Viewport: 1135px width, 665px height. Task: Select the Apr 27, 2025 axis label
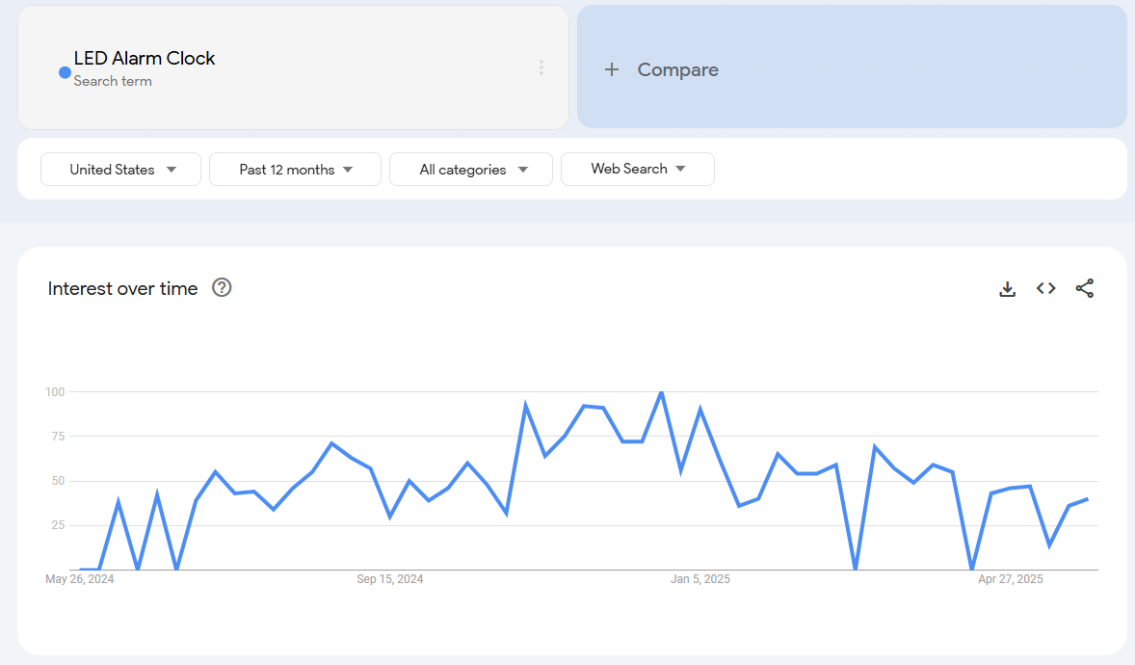pos(1010,579)
